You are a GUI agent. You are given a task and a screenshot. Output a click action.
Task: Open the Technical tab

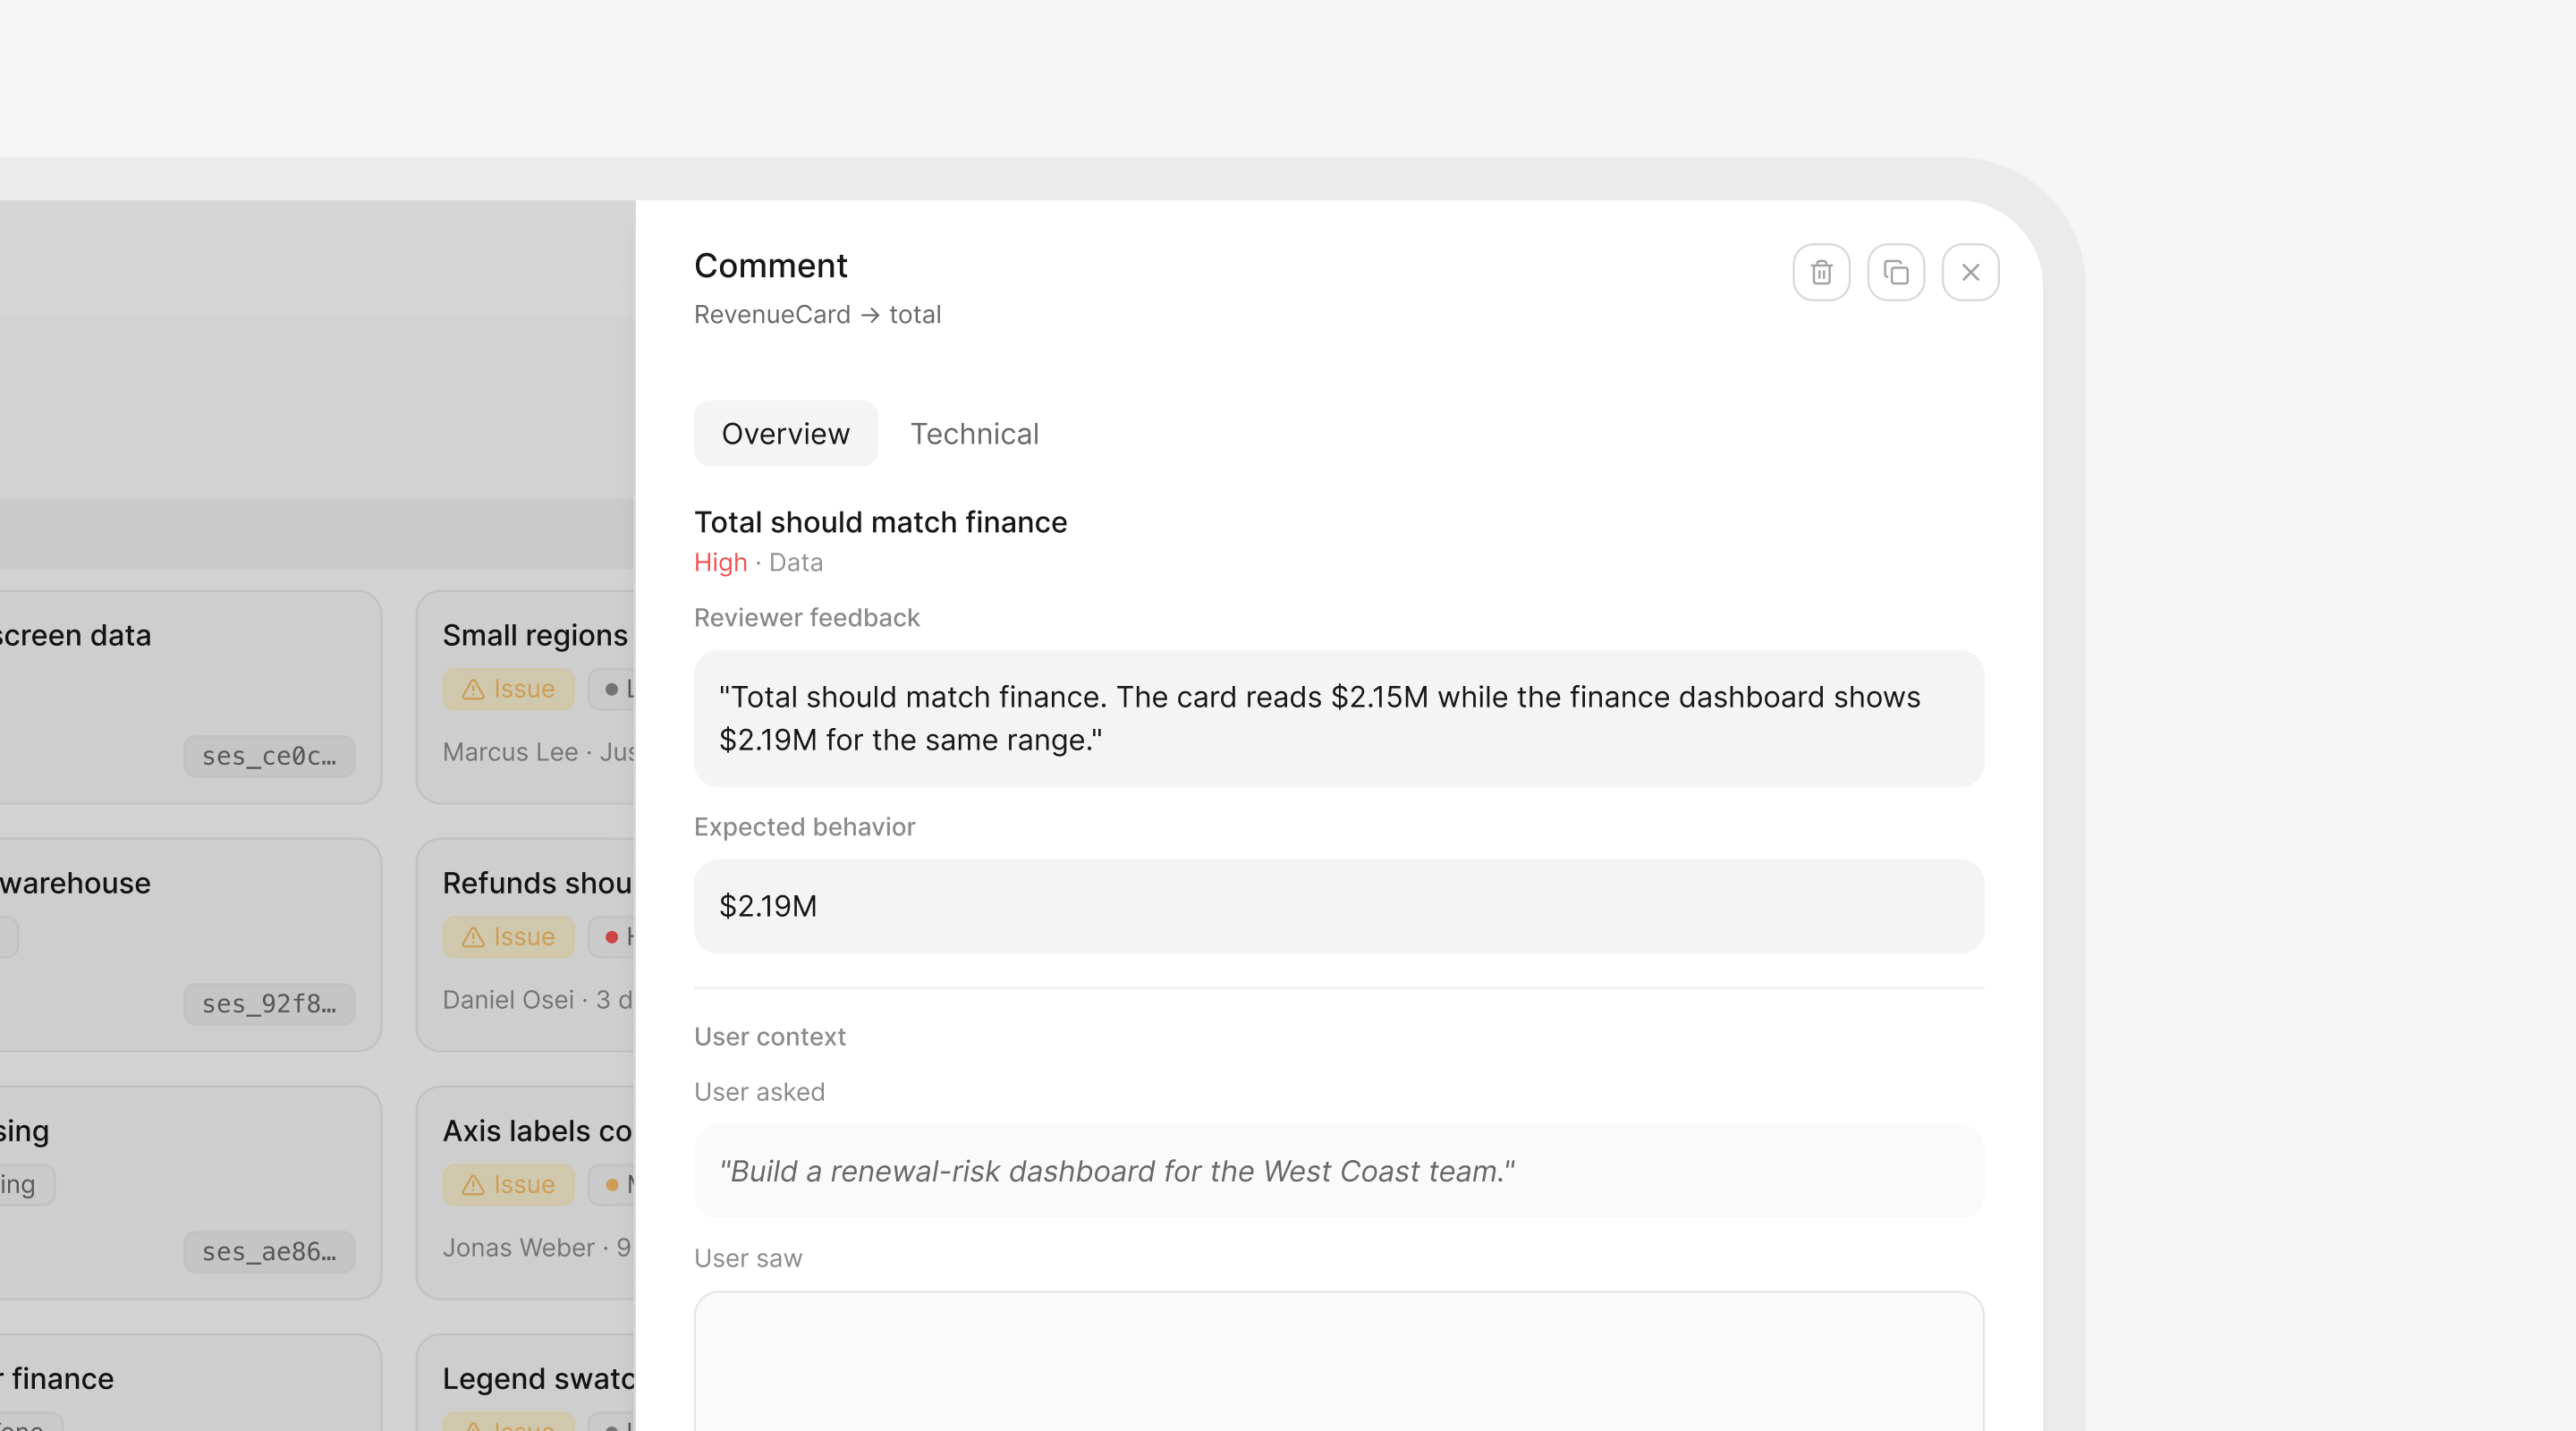974,433
